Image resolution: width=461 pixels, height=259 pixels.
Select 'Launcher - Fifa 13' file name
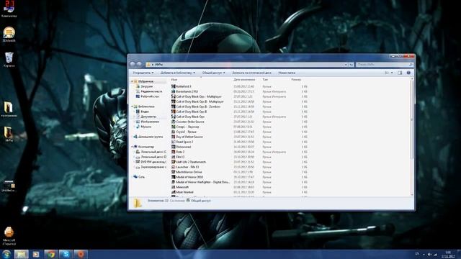[x=187, y=167]
